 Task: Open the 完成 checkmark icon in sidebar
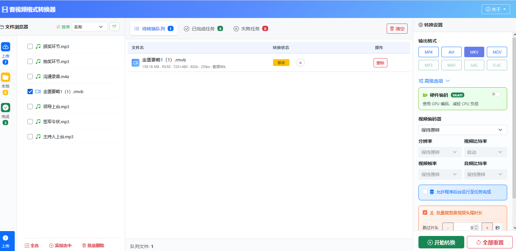[x=6, y=108]
